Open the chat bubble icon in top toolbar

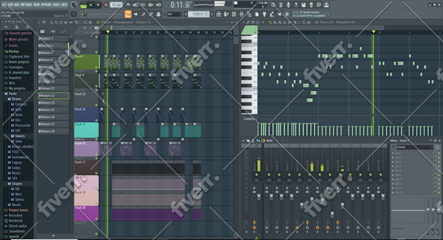(319, 5)
